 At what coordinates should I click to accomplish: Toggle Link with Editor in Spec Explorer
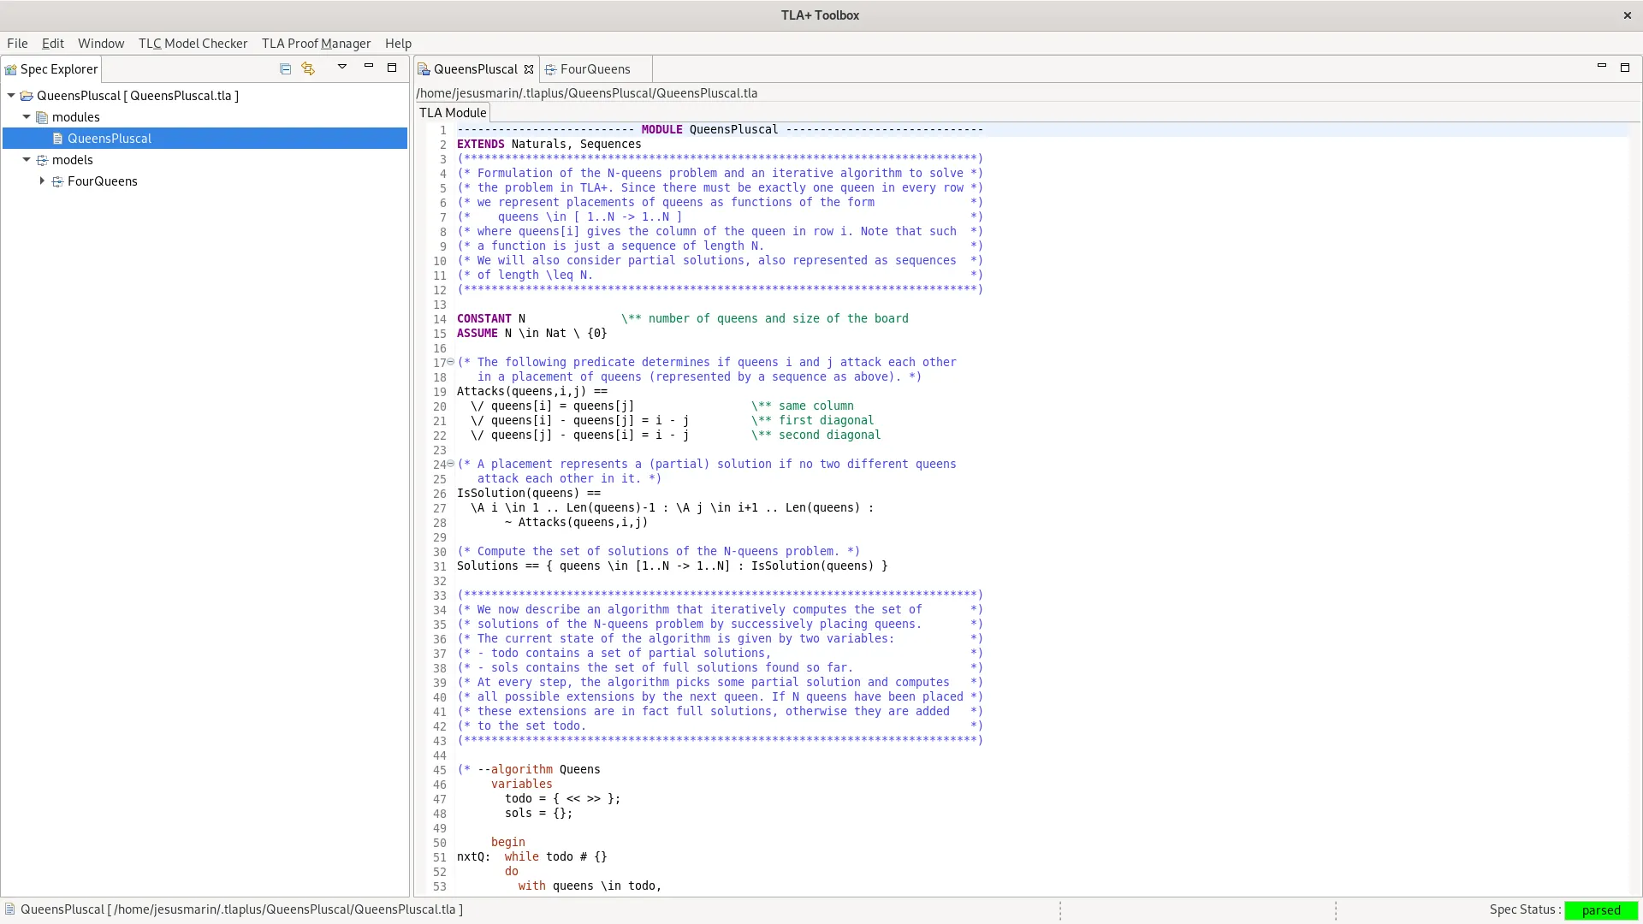[308, 68]
